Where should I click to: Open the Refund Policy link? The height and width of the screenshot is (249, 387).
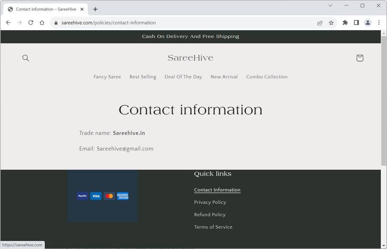(210, 214)
